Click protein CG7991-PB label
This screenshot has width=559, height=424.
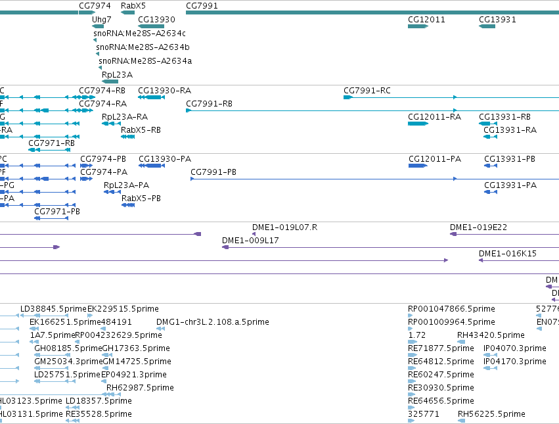(x=213, y=172)
